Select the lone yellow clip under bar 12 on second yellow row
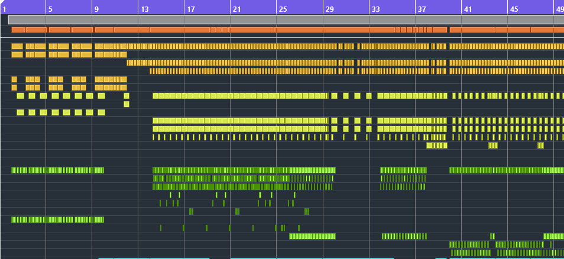564x259 pixels. pos(127,104)
